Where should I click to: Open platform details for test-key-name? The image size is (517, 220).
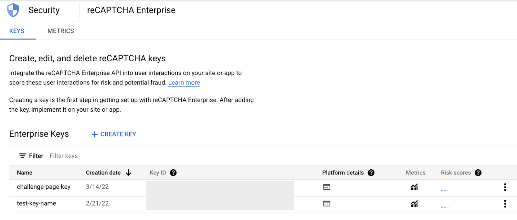click(326, 204)
